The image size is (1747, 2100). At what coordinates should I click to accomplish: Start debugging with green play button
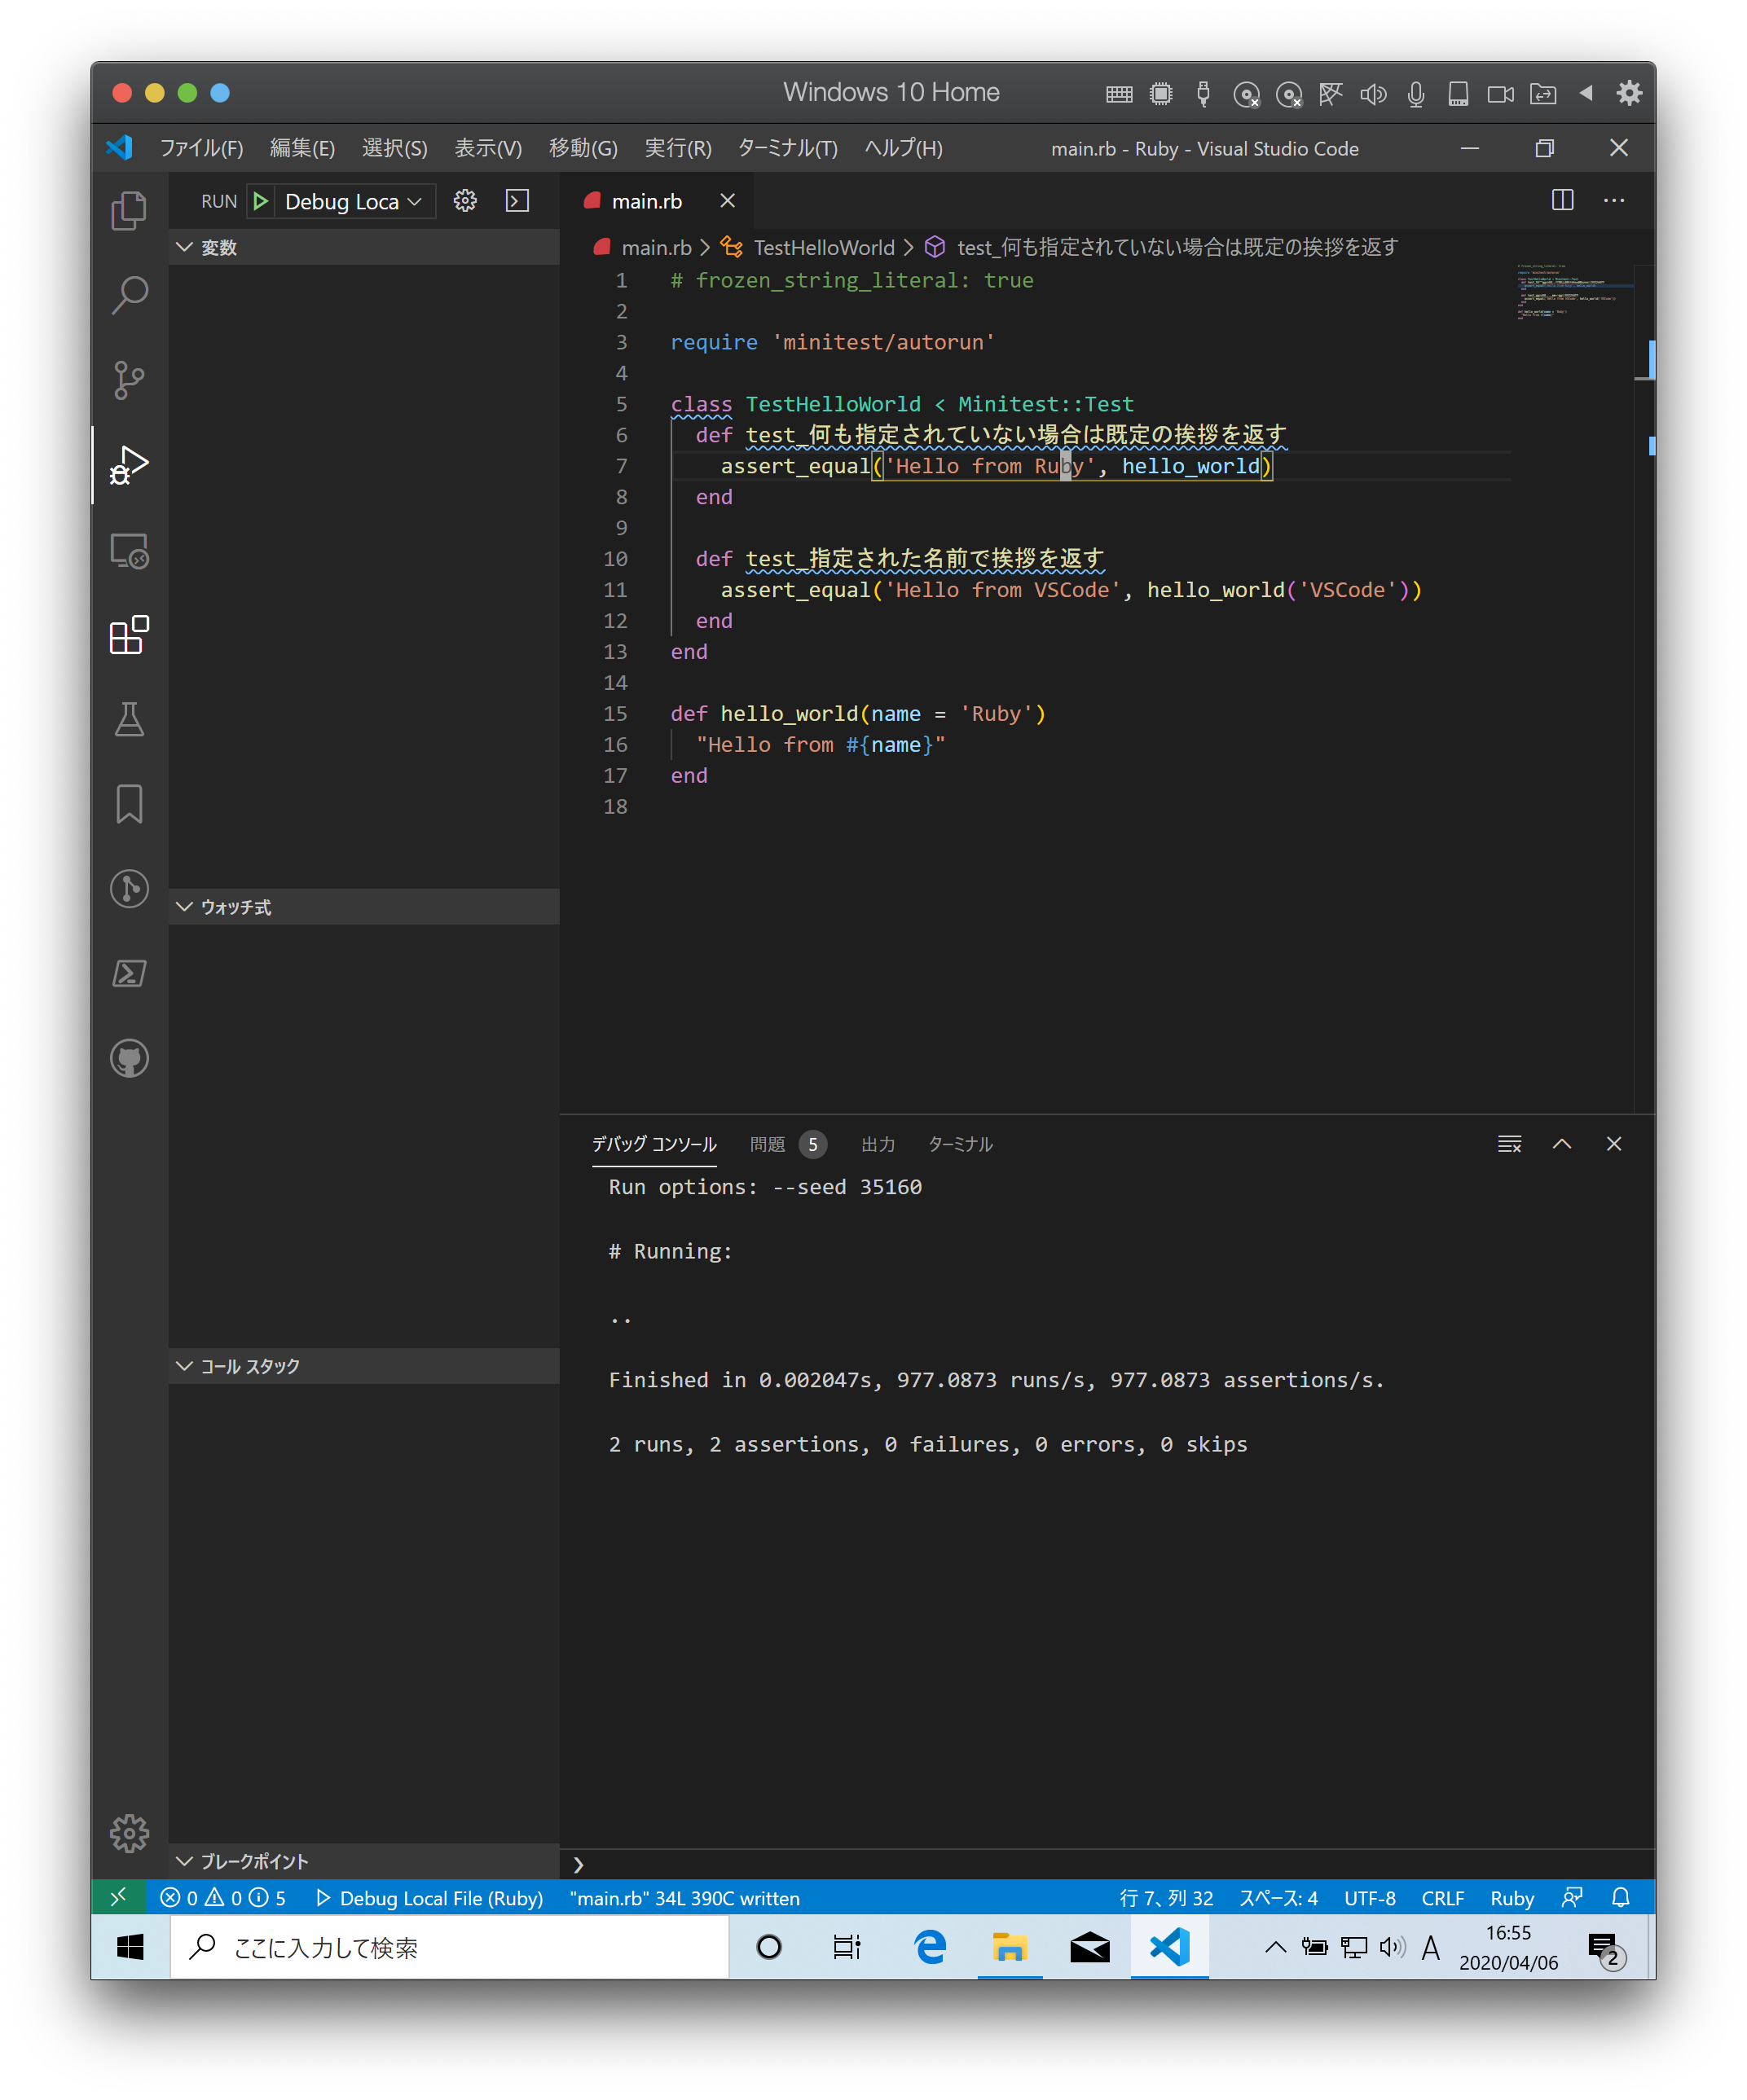[260, 201]
